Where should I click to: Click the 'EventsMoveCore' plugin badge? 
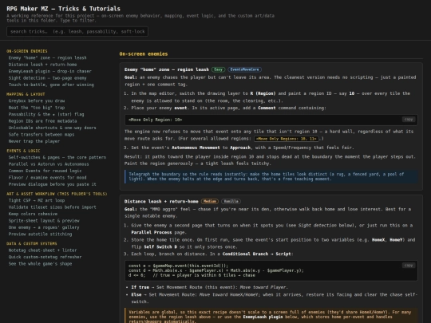point(245,69)
